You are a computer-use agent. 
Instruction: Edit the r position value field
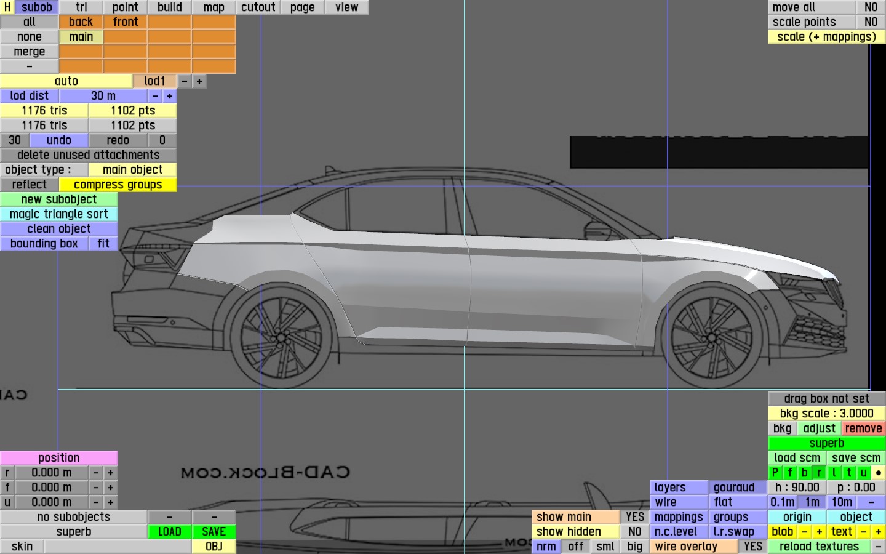pos(52,473)
